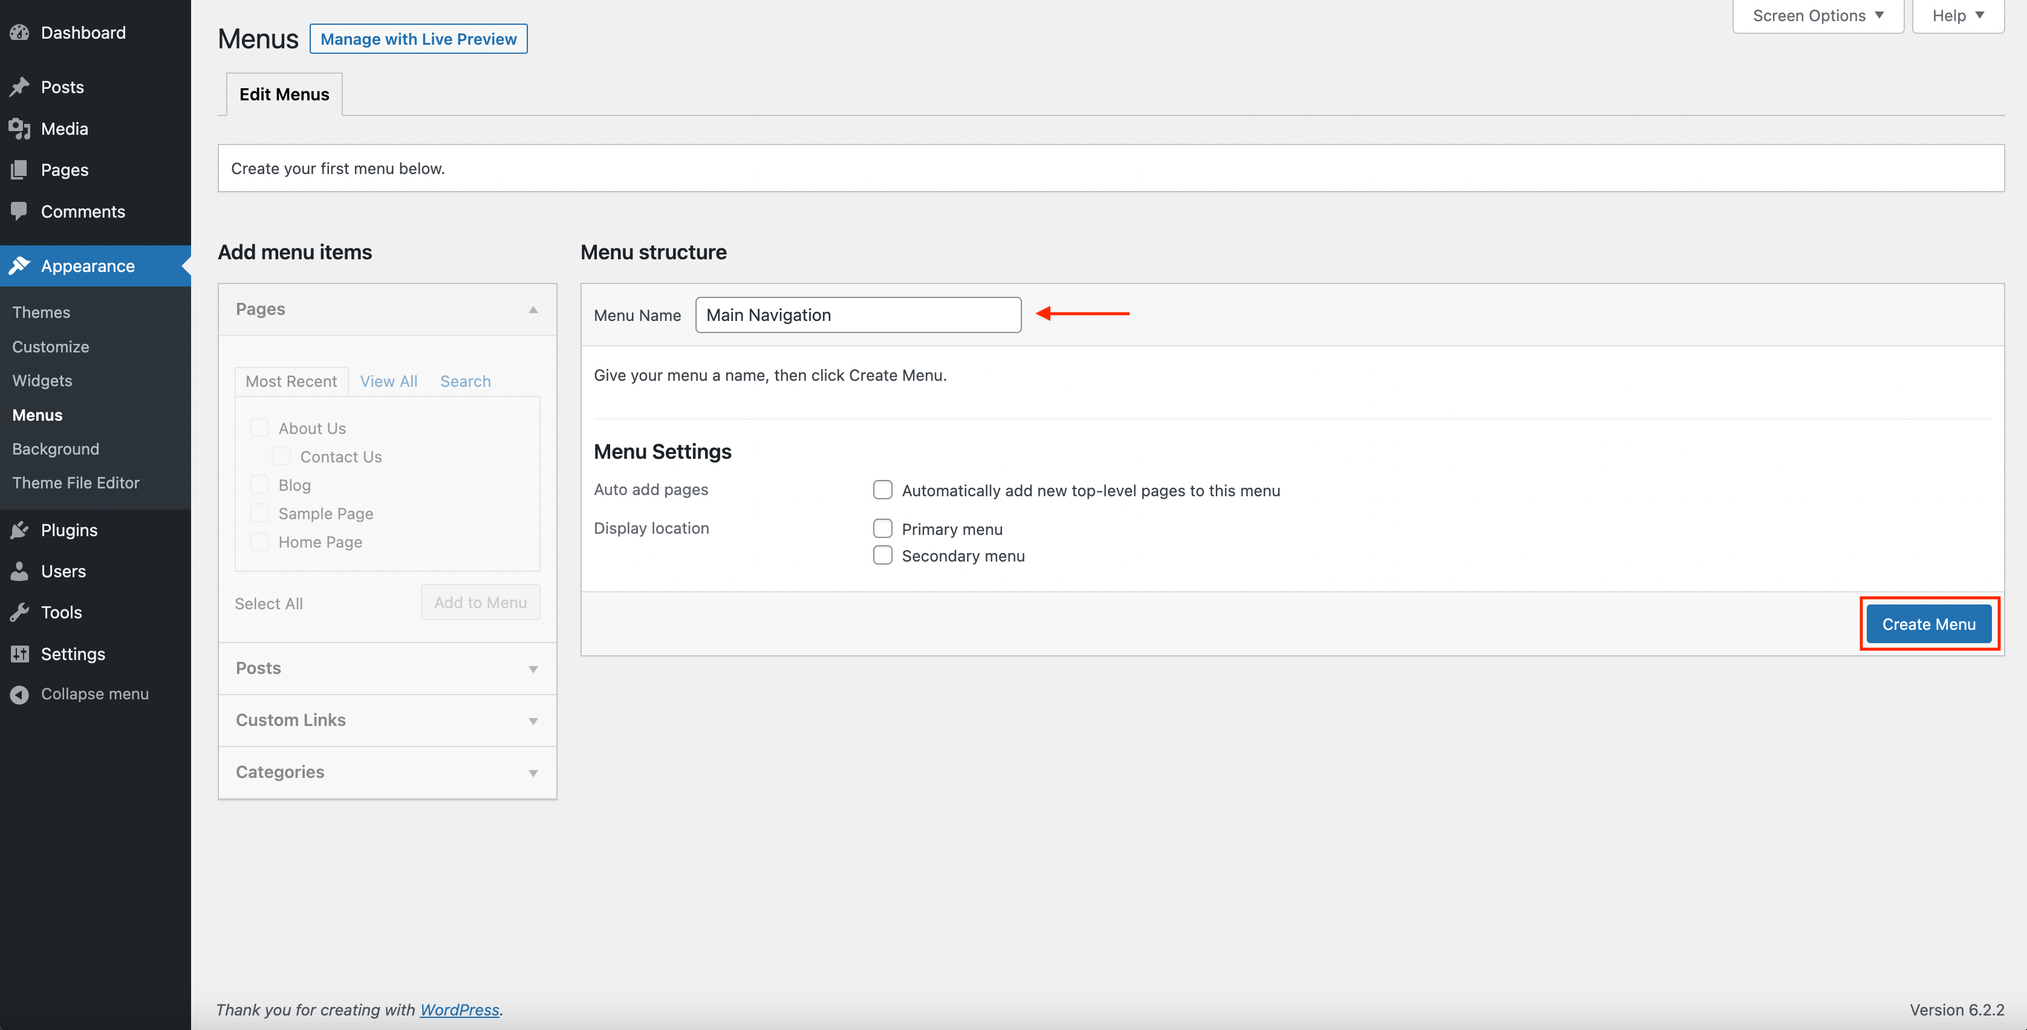Open the WordPress footer link
The height and width of the screenshot is (1030, 2027).
tap(459, 1009)
